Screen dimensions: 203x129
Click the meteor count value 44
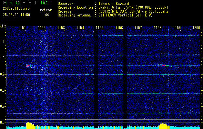(x=47, y=15)
